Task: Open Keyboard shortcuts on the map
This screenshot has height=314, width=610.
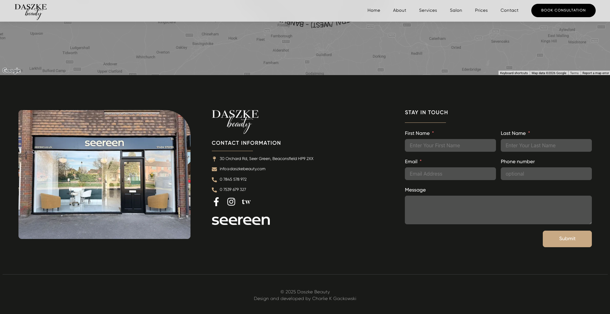Action: (x=514, y=73)
